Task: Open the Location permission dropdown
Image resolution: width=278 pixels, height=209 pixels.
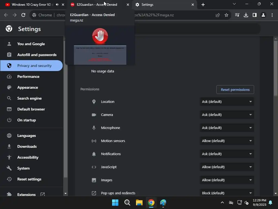Action: pos(227,102)
